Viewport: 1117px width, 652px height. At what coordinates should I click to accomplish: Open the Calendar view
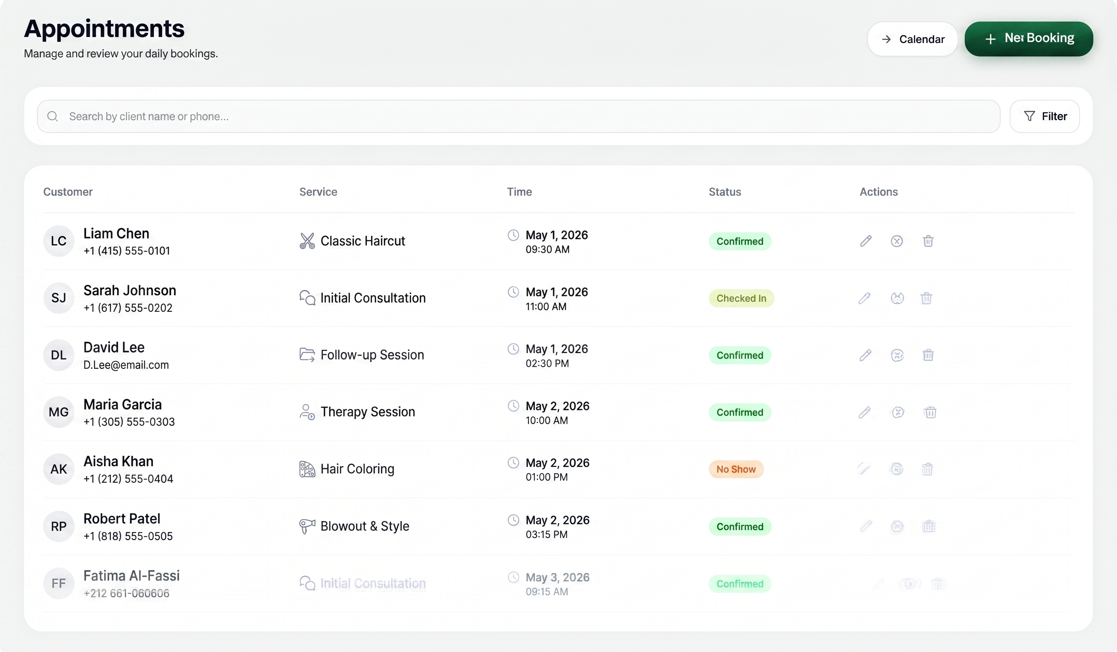coord(912,39)
